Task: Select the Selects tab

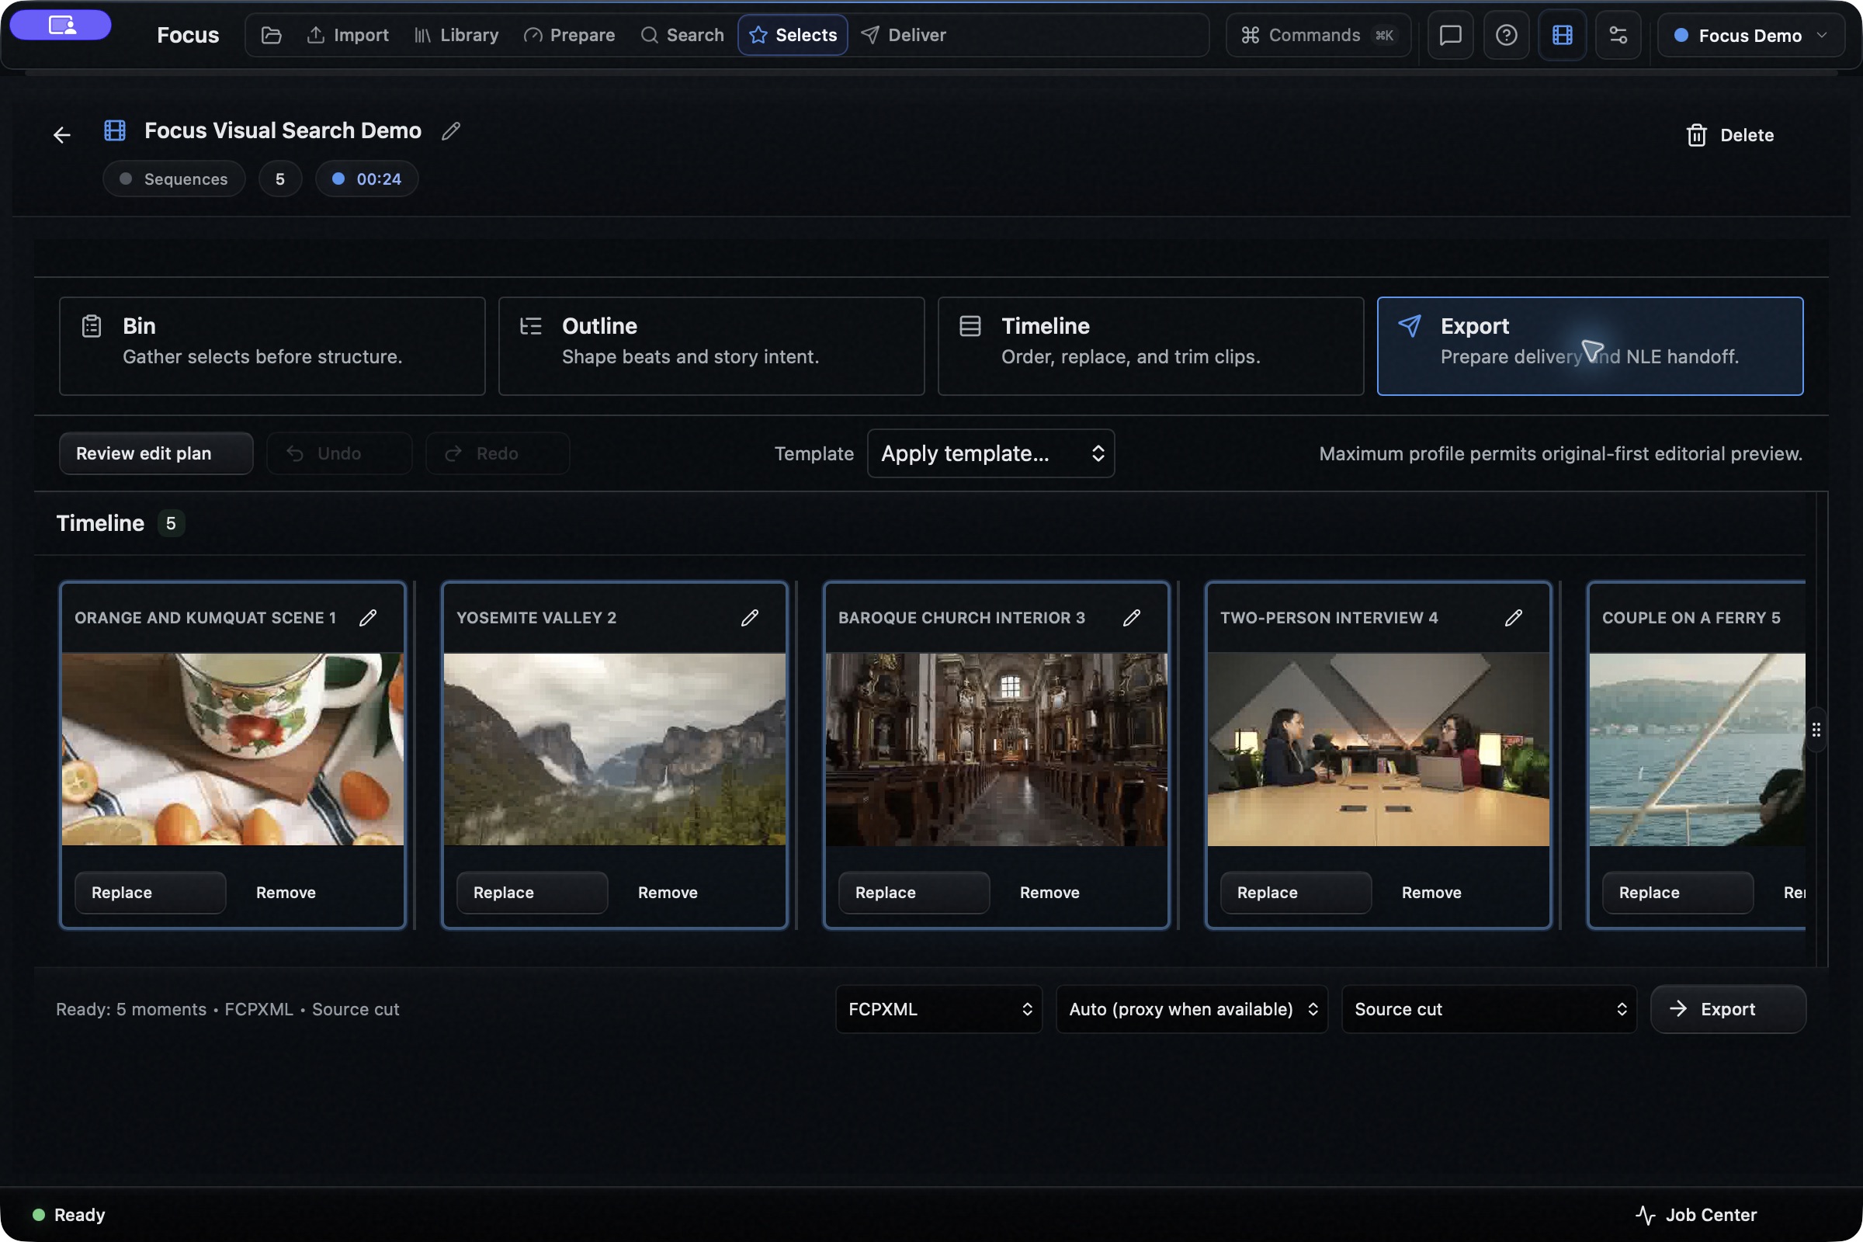Action: (x=793, y=35)
